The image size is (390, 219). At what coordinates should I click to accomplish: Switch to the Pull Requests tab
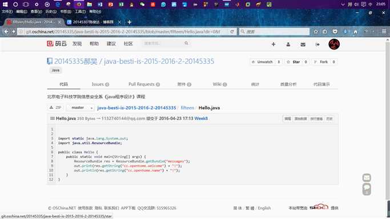click(x=144, y=84)
